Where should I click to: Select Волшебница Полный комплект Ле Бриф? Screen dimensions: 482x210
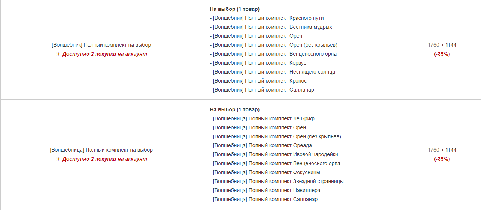tap(262, 118)
